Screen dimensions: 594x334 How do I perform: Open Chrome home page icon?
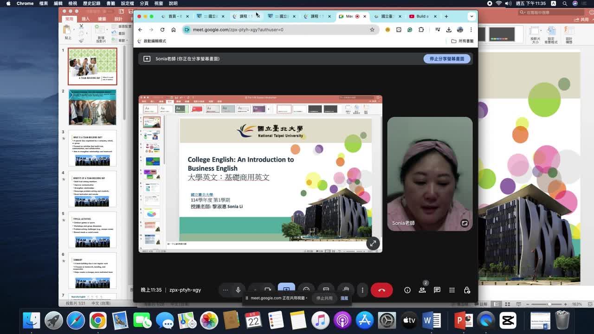(x=174, y=30)
